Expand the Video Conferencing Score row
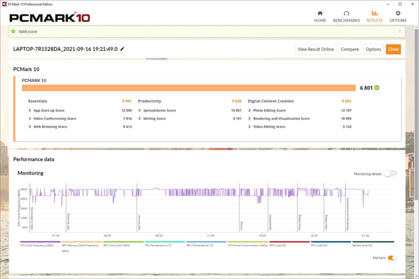The width and height of the screenshot is (419, 279). click(x=30, y=119)
